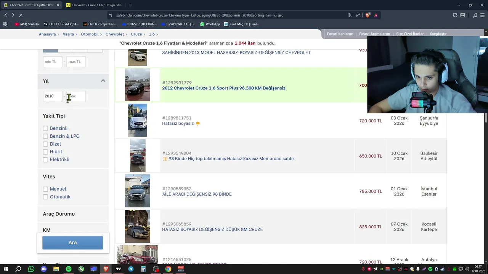Screen dimensions: 488x274
Task: Open the WhatsApp bookmark
Action: click(x=210, y=24)
